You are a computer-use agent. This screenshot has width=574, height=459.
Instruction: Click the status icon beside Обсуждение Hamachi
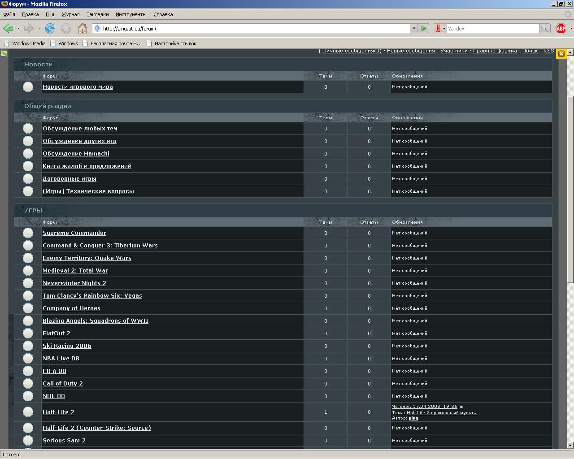tap(28, 154)
